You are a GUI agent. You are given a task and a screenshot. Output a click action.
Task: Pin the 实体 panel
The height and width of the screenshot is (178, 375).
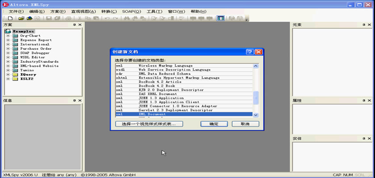pos(364,138)
